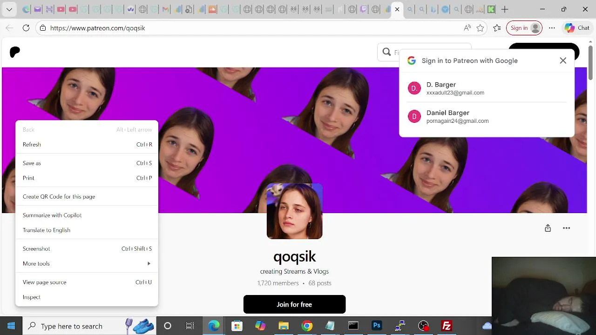Viewport: 596px width, 335px height.
Task: Click the Read aloud icon in address bar
Action: tap(467, 28)
